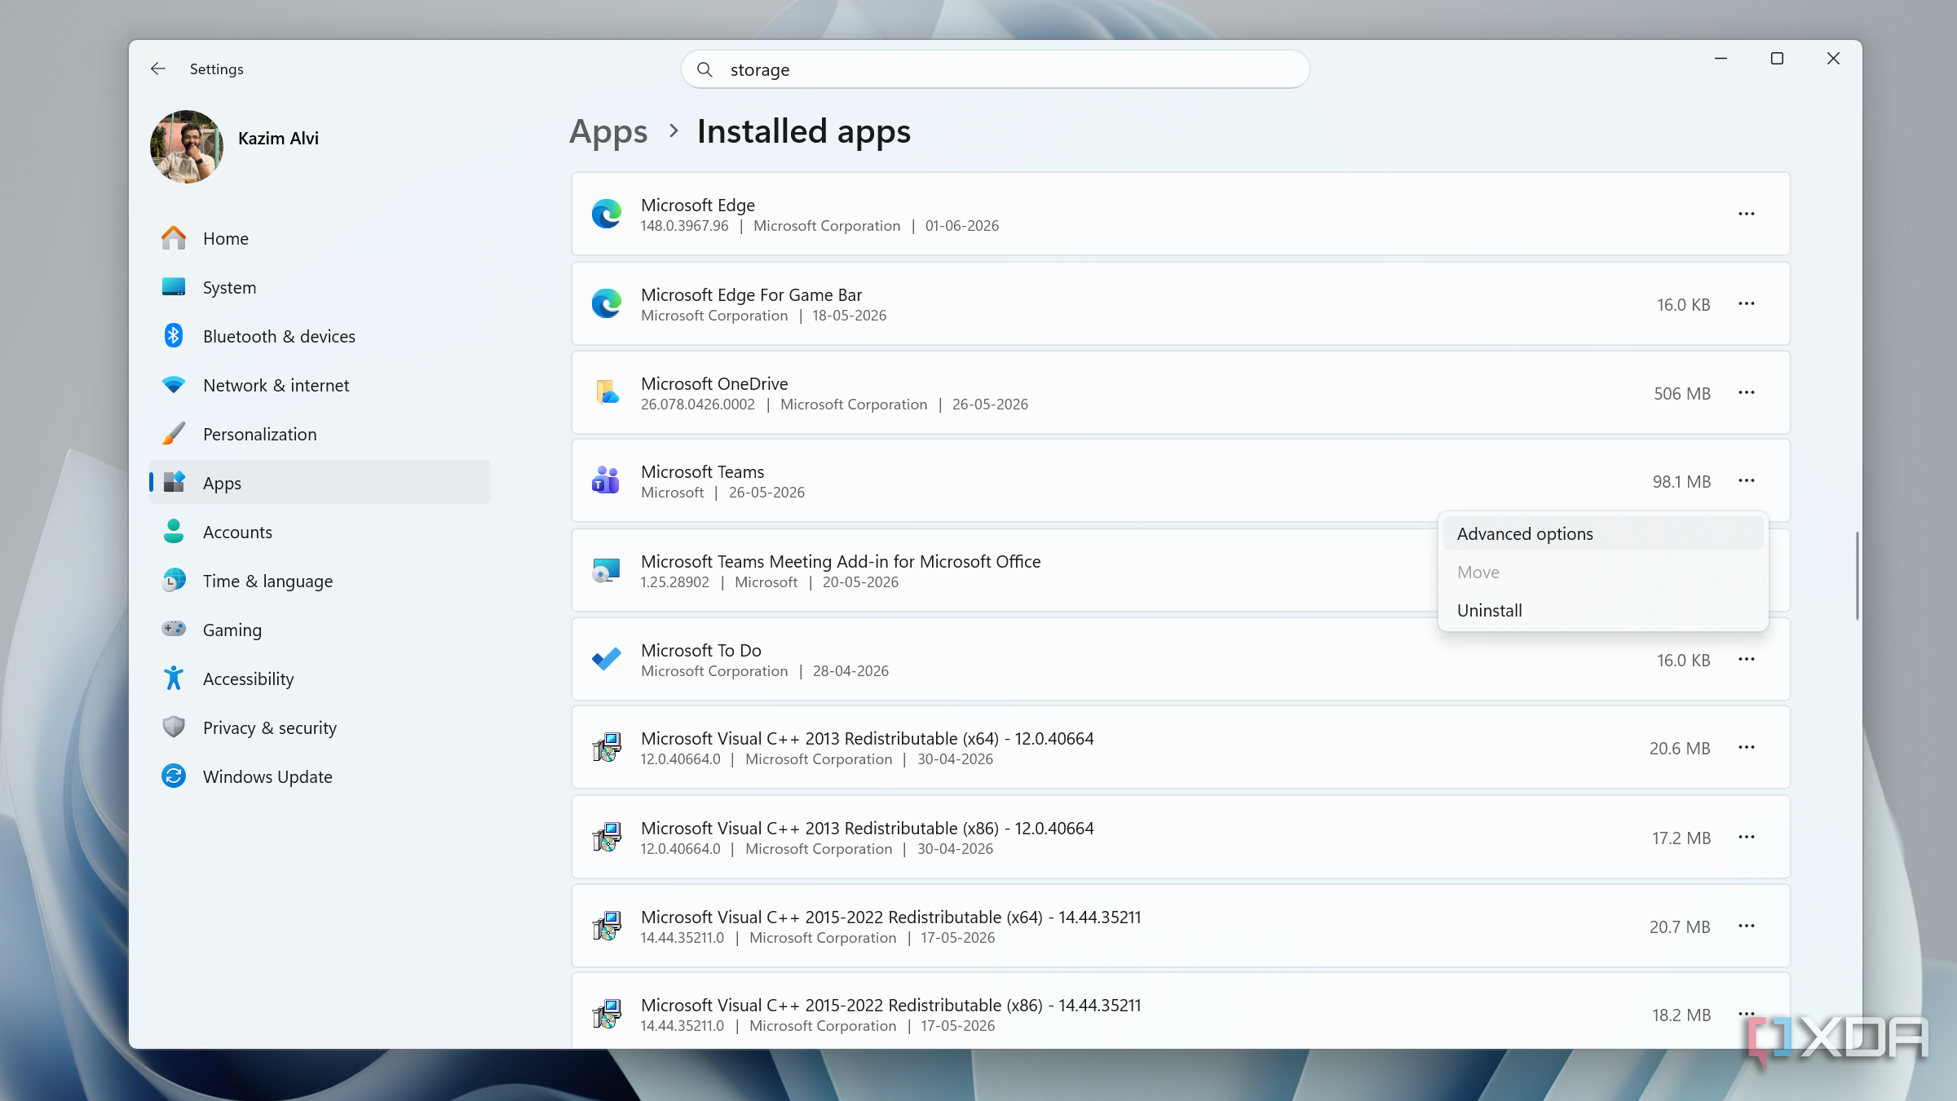Click the Installed apps page heading

(x=803, y=131)
